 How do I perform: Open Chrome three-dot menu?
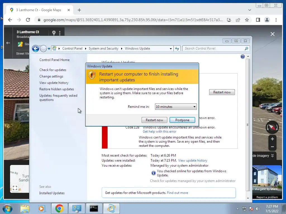click(x=276, y=20)
